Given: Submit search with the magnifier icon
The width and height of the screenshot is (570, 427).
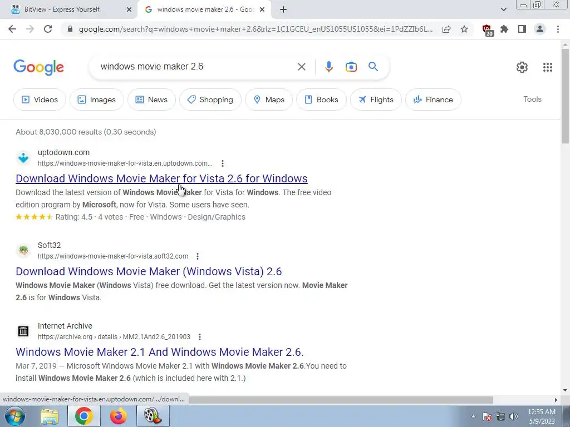Looking at the screenshot, I should coord(373,67).
